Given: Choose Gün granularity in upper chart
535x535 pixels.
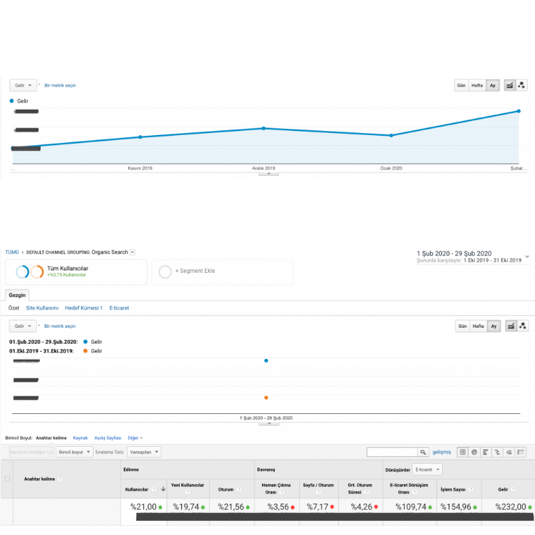Looking at the screenshot, I should pyautogui.click(x=461, y=86).
